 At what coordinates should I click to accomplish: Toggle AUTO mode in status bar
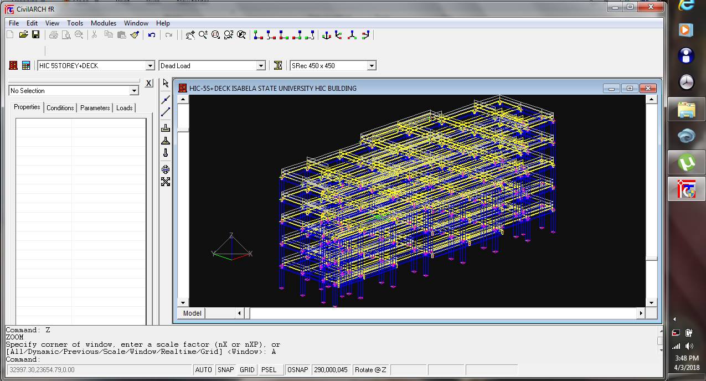pyautogui.click(x=204, y=369)
